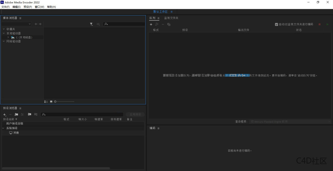Select the 其他 preset category

16,133
